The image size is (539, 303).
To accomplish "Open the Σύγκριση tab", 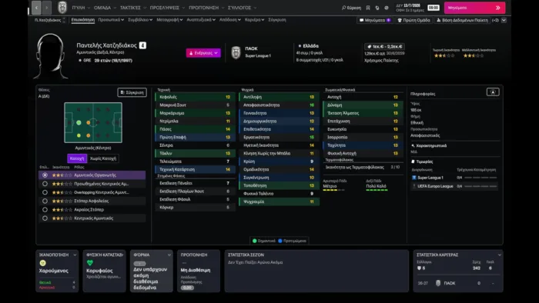I will [277, 20].
